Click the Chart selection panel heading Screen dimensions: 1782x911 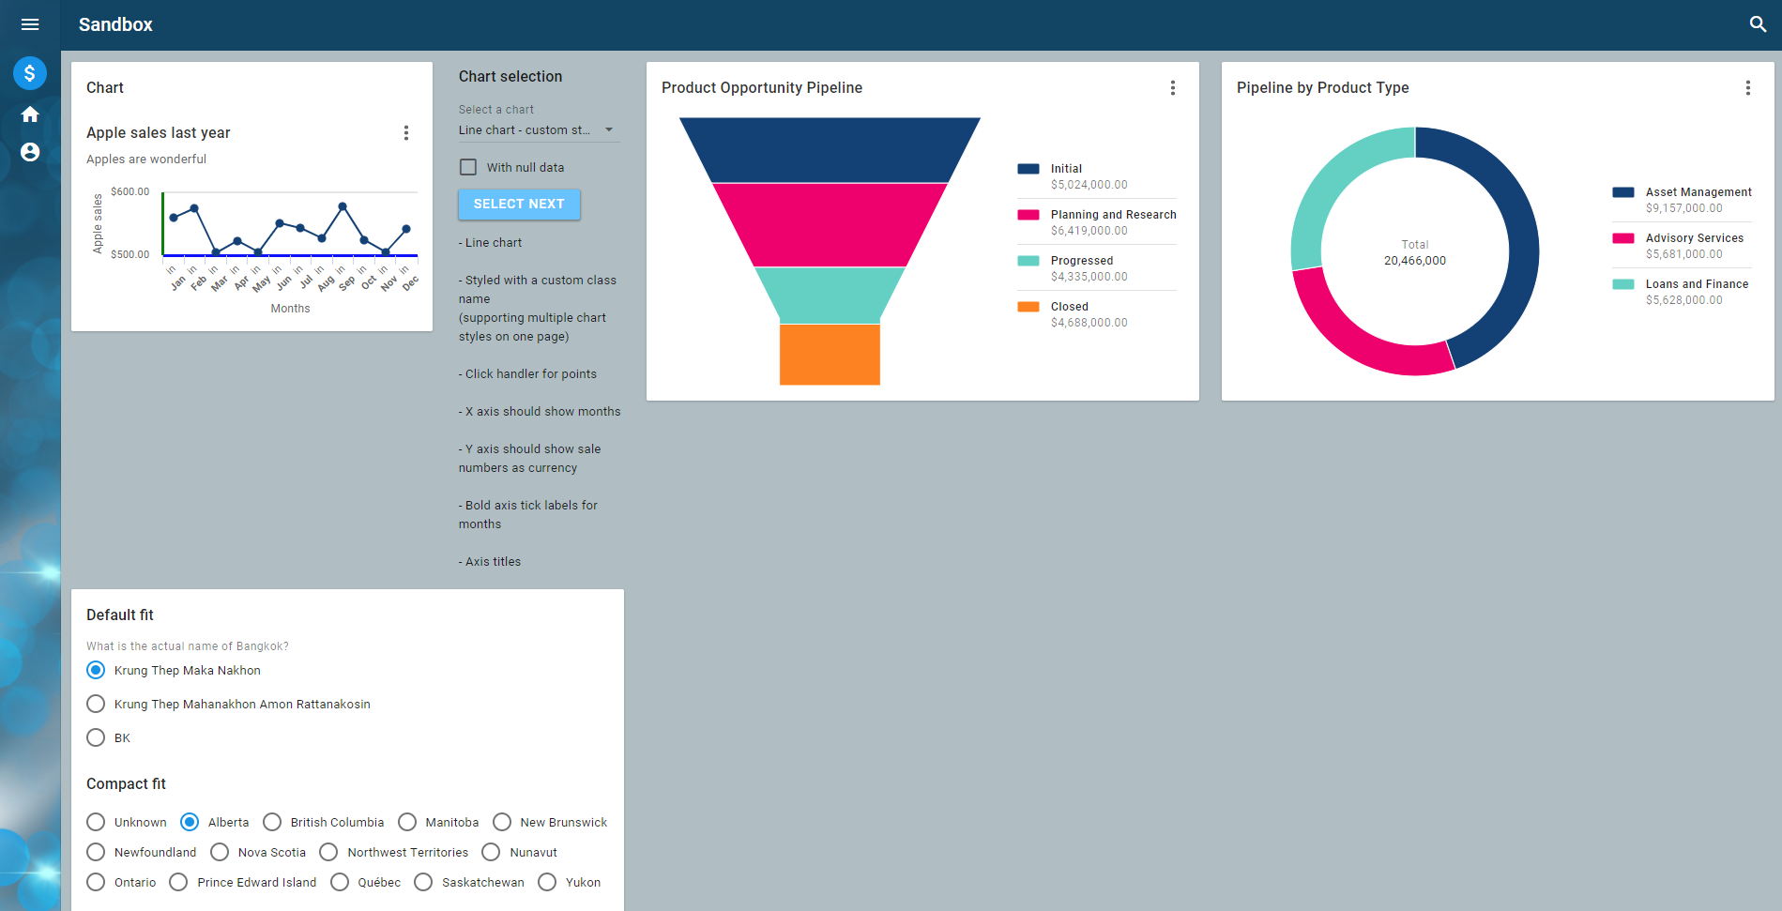pyautogui.click(x=510, y=76)
